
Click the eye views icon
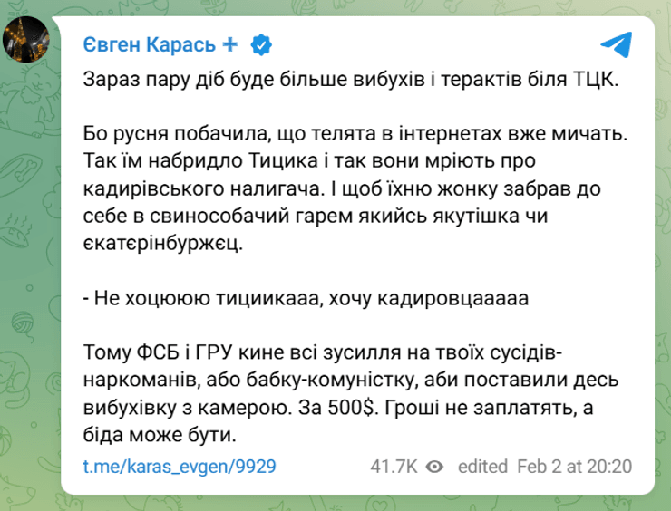point(435,467)
